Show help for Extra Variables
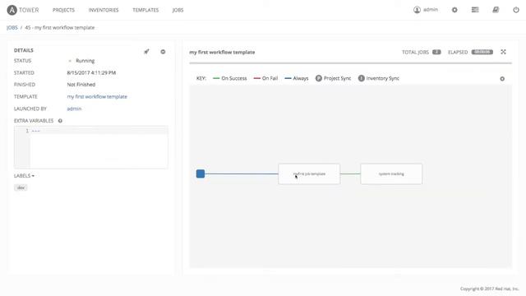Screen dimensions: 526x296 point(60,121)
